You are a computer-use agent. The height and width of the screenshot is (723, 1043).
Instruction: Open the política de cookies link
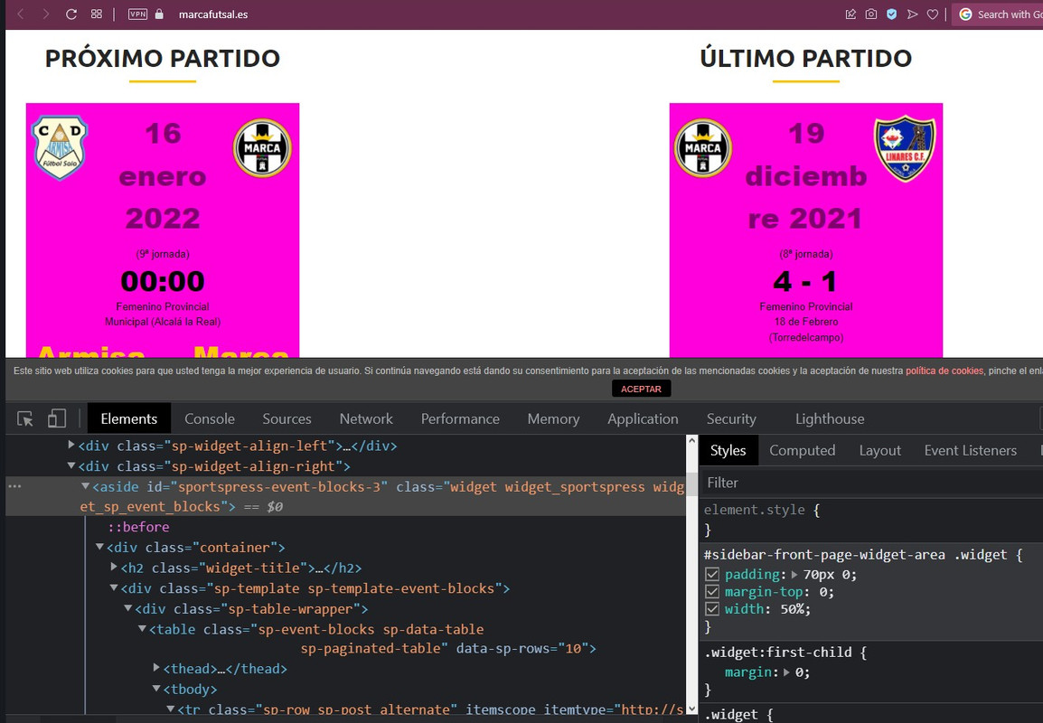tap(944, 371)
